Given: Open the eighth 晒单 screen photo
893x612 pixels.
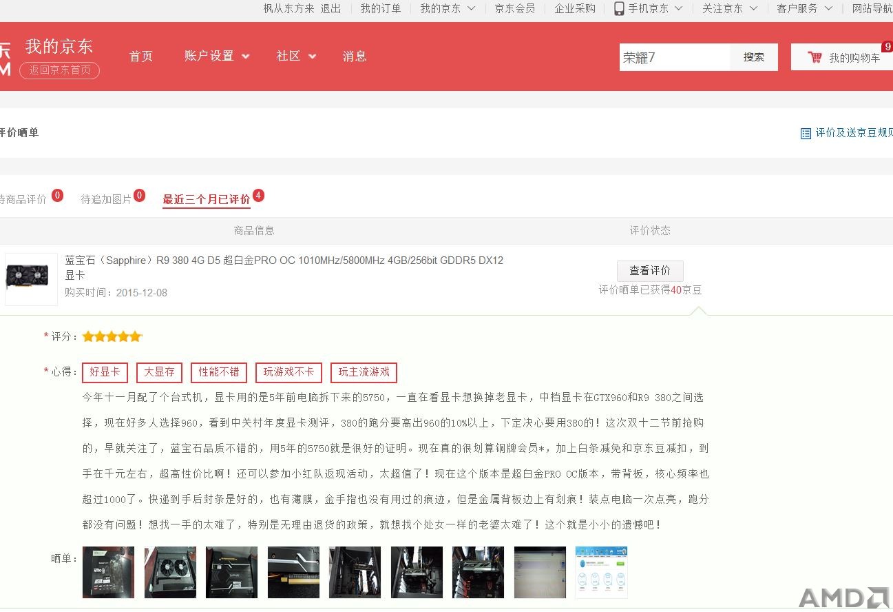Looking at the screenshot, I should pos(540,572).
